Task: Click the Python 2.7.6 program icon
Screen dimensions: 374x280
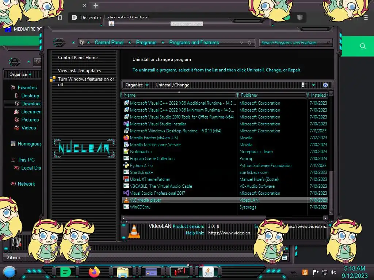Action: point(126,165)
